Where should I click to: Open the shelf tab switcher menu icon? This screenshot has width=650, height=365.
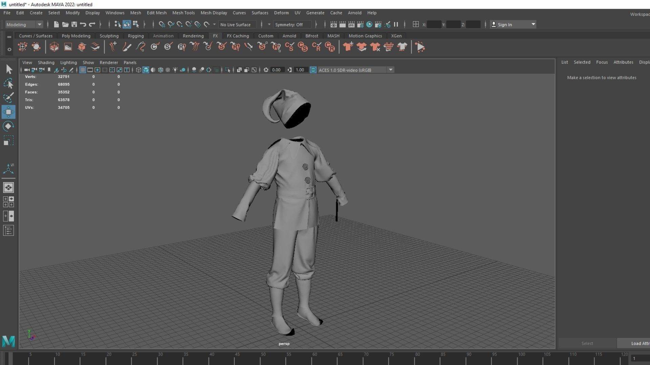pyautogui.click(x=9, y=37)
